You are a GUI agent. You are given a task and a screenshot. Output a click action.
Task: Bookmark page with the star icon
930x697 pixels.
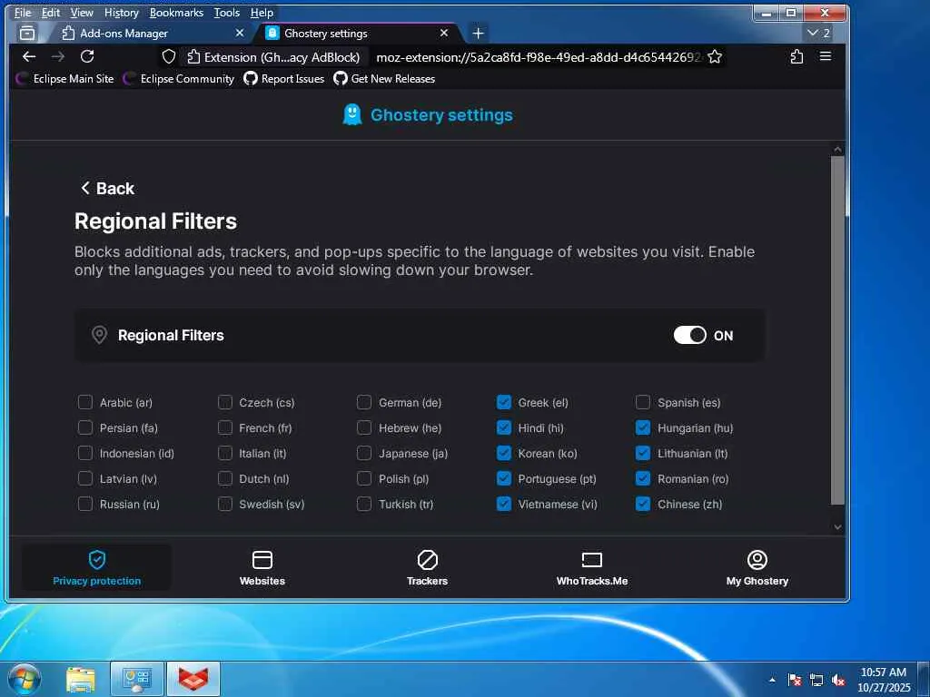pos(715,57)
